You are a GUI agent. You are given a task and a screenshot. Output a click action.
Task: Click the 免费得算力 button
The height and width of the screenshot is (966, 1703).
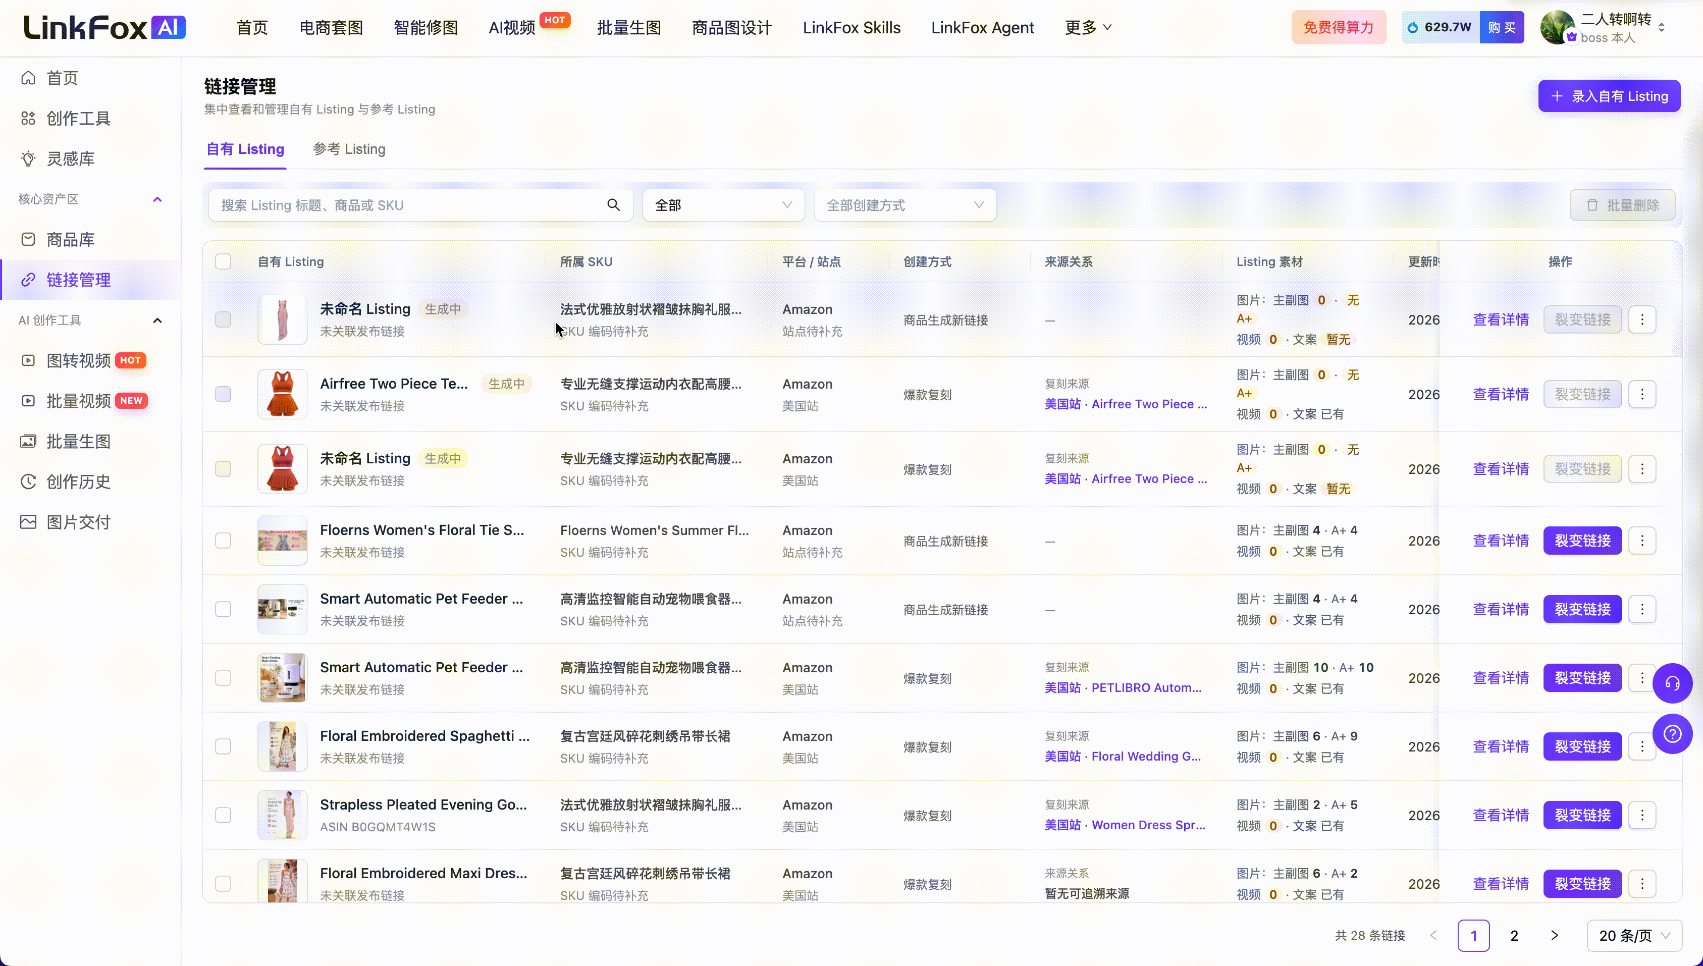click(1338, 27)
